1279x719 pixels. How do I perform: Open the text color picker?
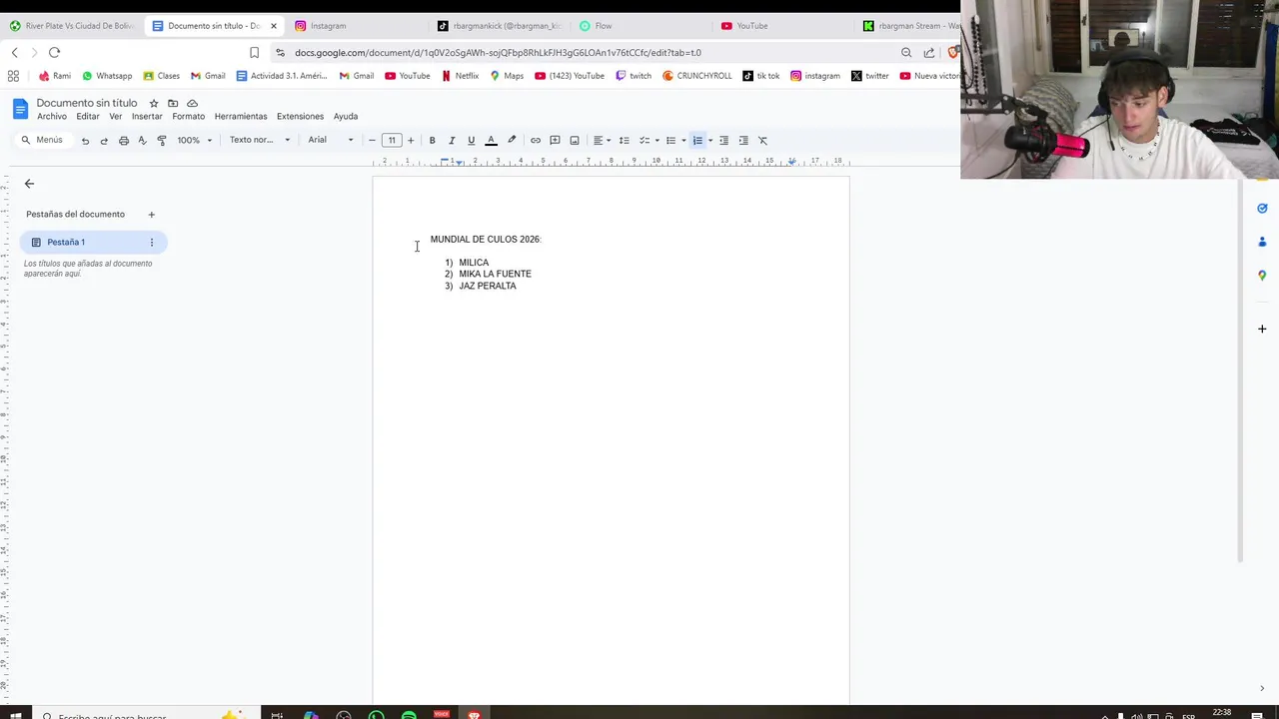pos(491,141)
